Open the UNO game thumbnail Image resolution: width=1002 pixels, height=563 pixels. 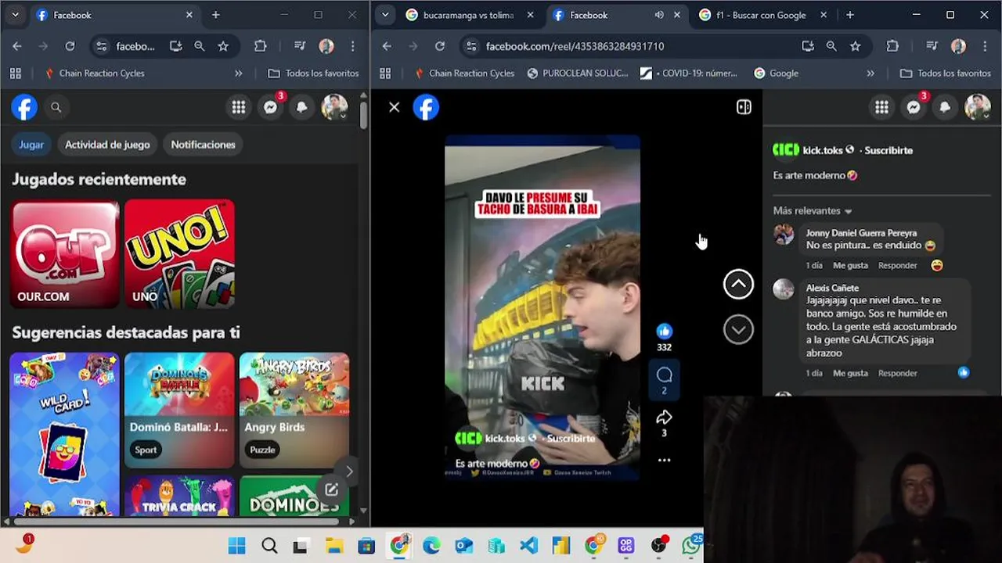click(x=179, y=253)
